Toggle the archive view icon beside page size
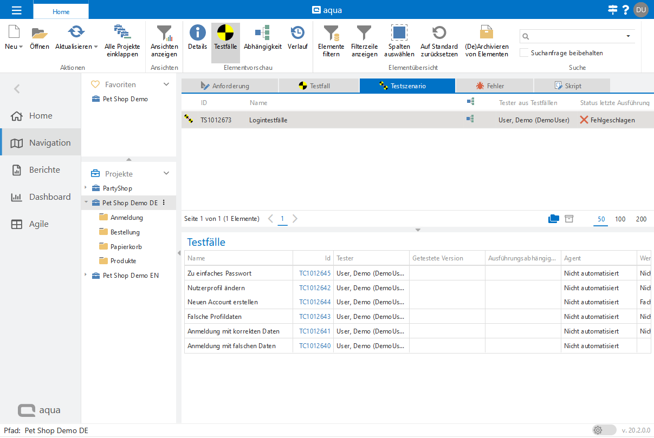 pos(569,219)
